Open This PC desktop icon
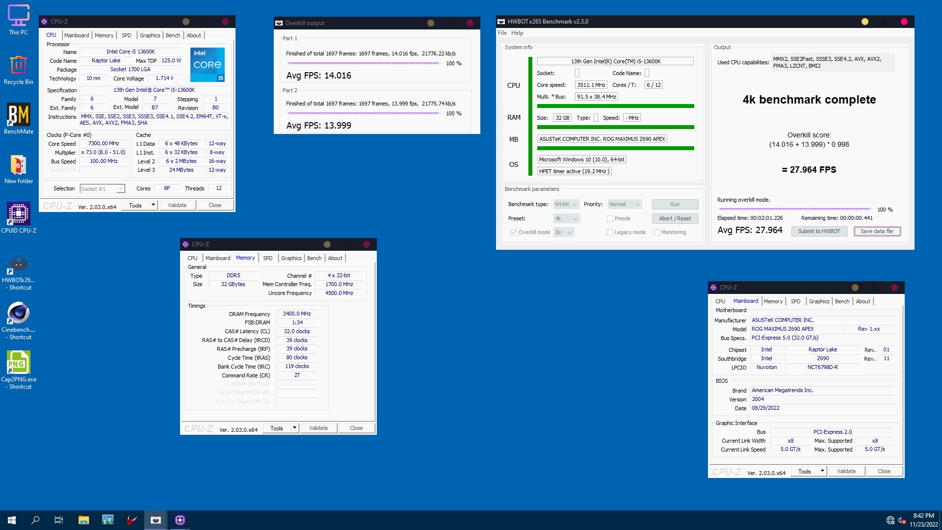The image size is (942, 530). coord(19,20)
